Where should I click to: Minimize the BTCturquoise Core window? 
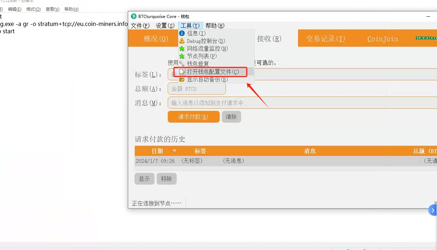(428, 16)
